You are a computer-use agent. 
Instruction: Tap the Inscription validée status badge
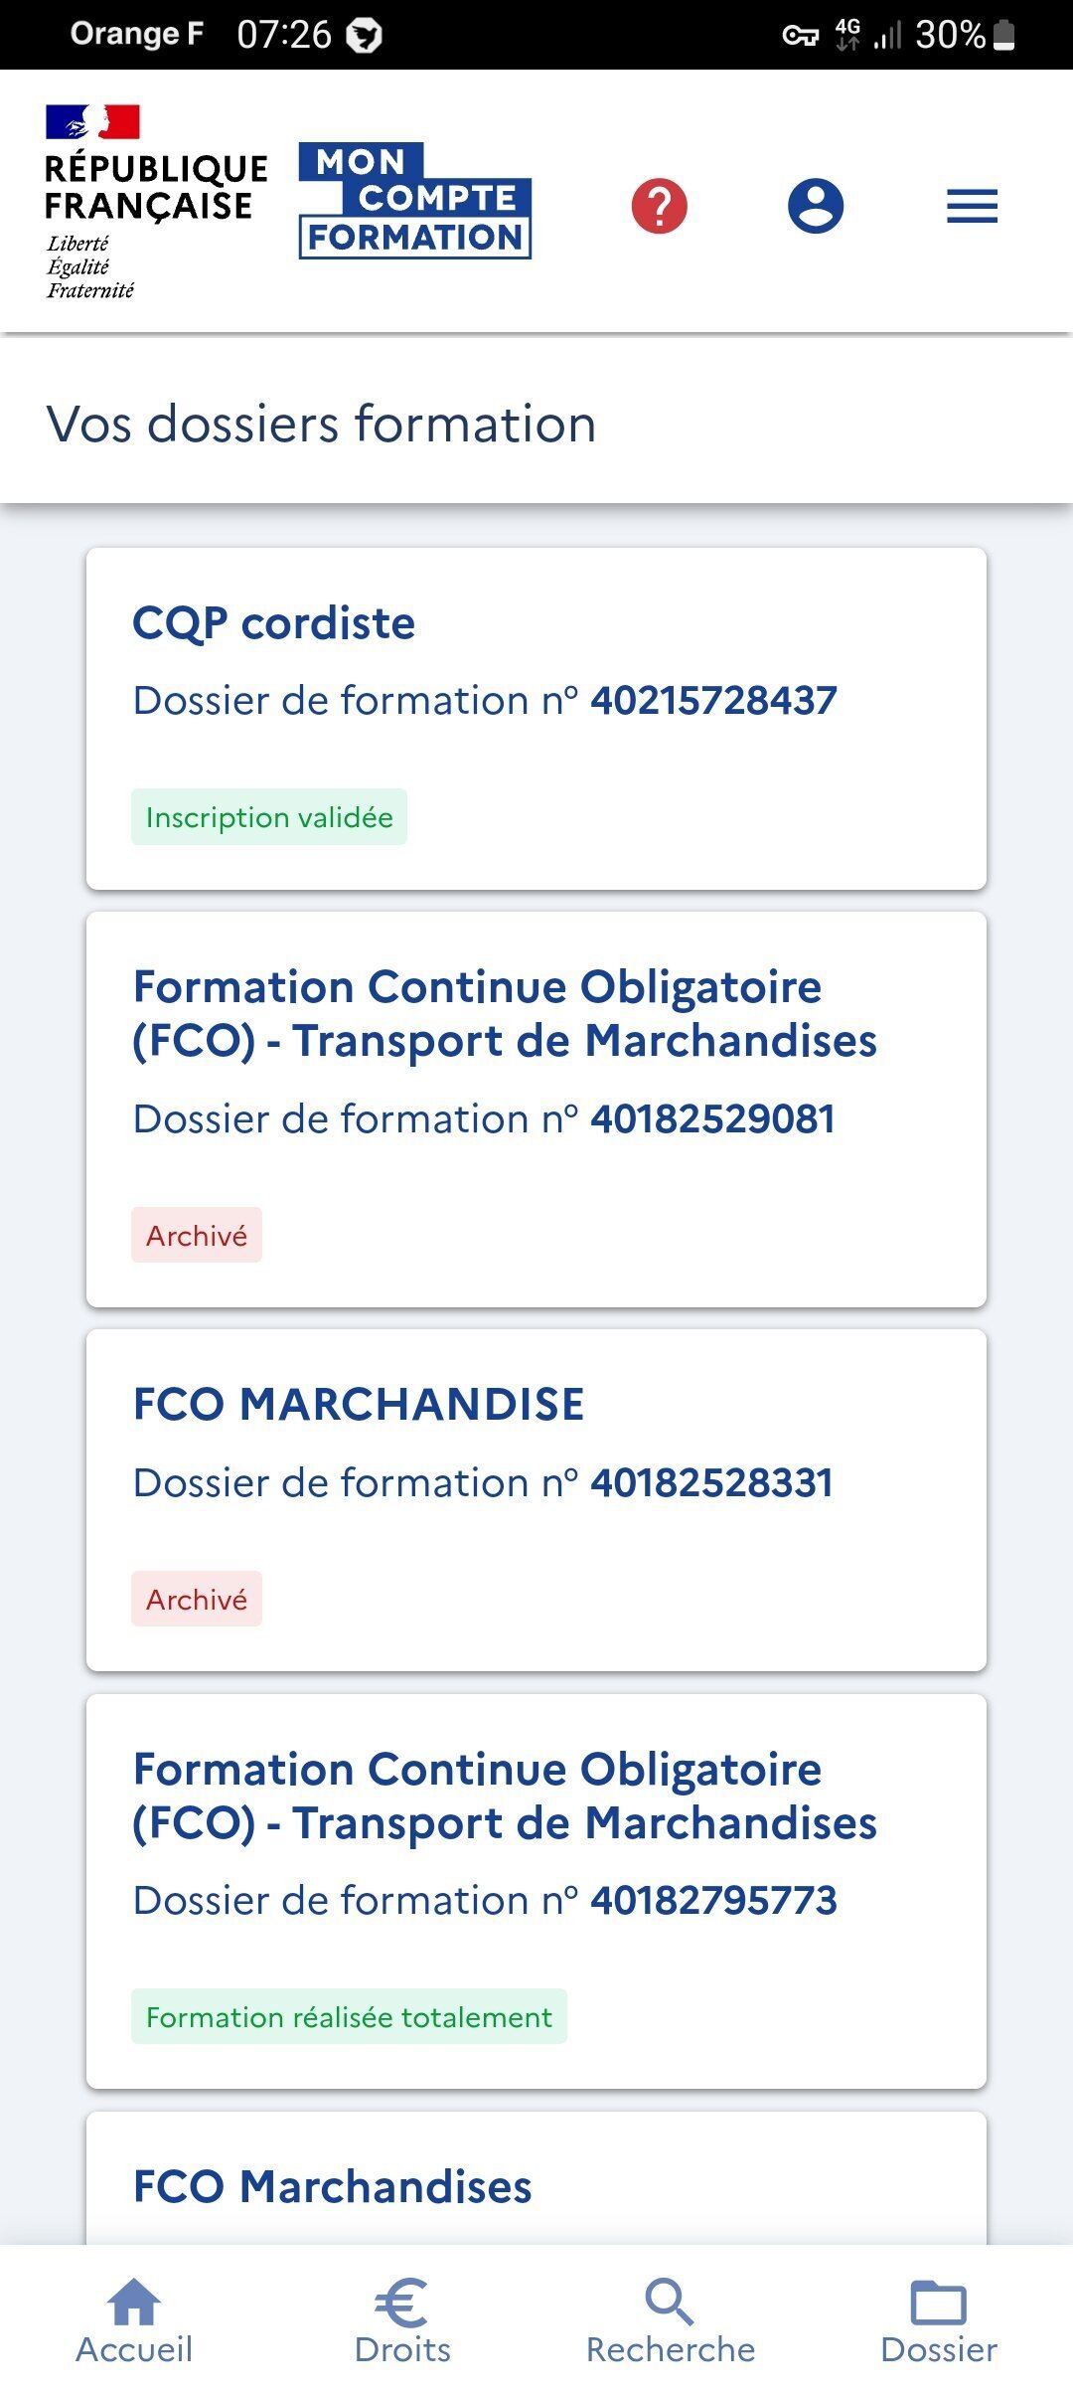269,817
